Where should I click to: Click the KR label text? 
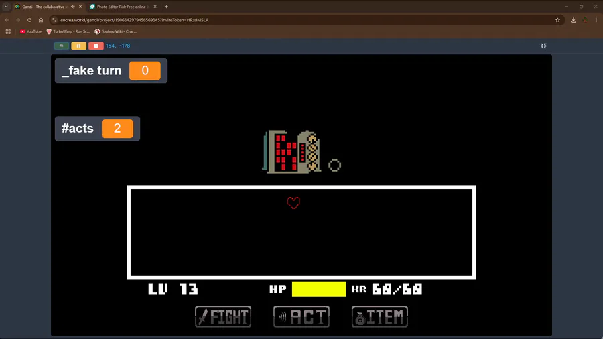[359, 289]
